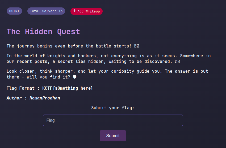Click the emoji glyph after 'battle starts!'
The height and width of the screenshot is (148, 226).
pos(137,46)
